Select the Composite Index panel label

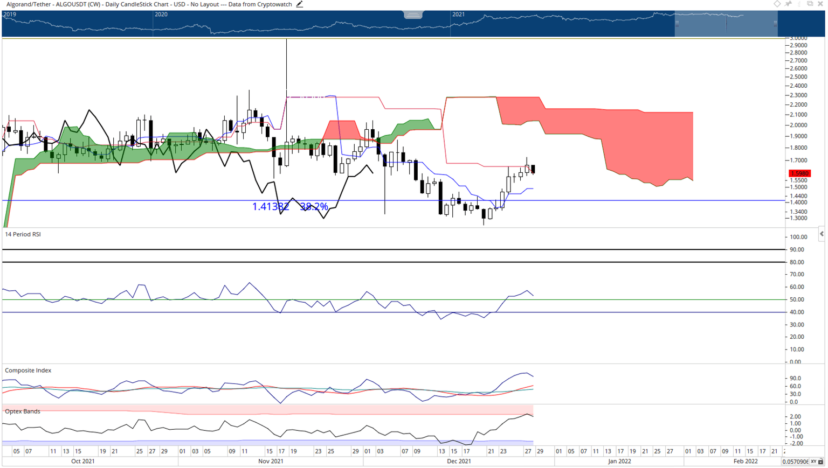coord(28,371)
